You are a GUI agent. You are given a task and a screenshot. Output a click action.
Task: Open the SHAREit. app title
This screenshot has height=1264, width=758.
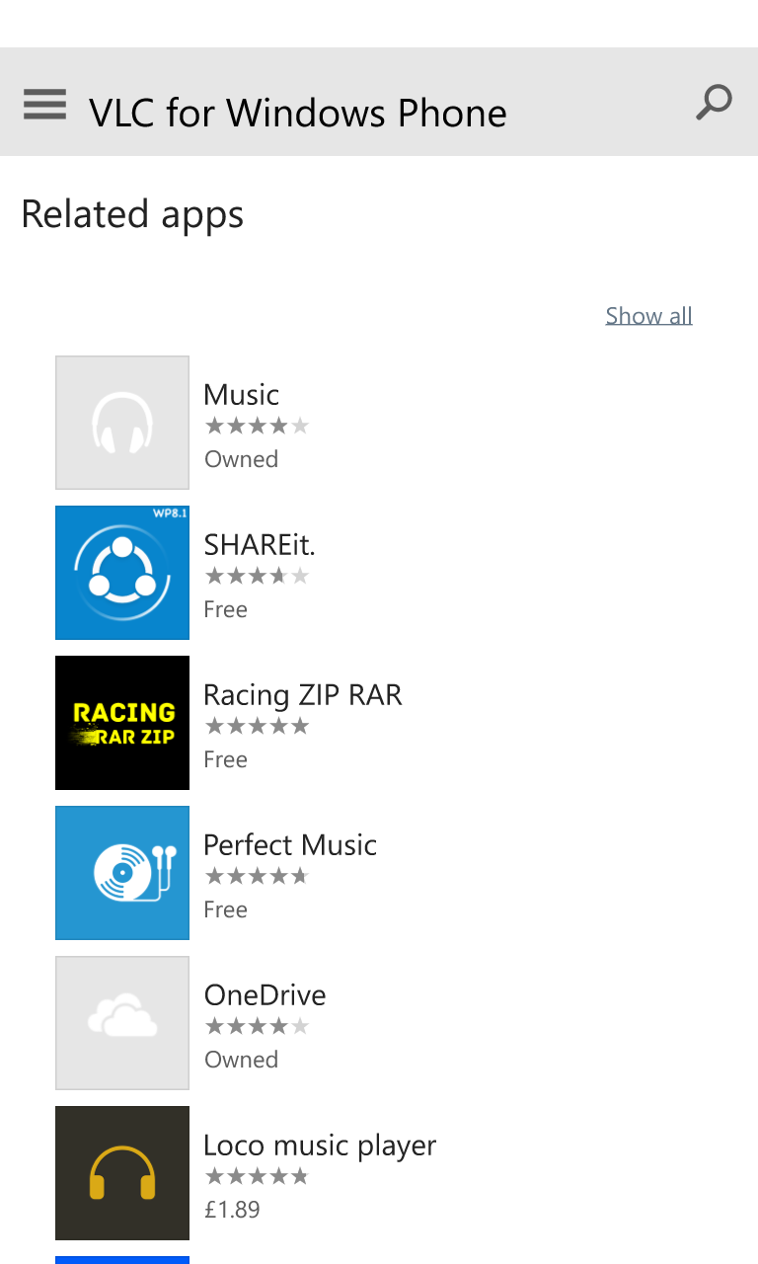pyautogui.click(x=260, y=545)
